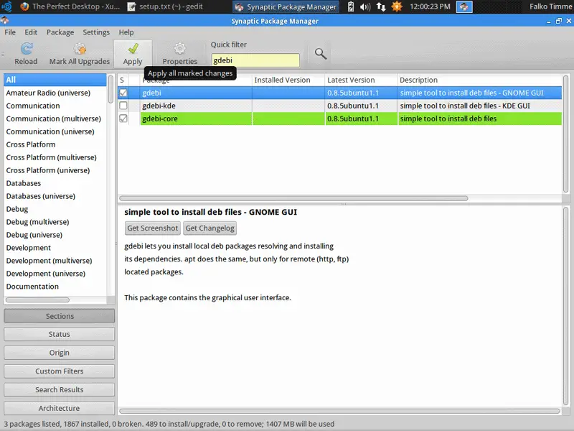Click the Quick filter field containing gdebi

click(255, 60)
